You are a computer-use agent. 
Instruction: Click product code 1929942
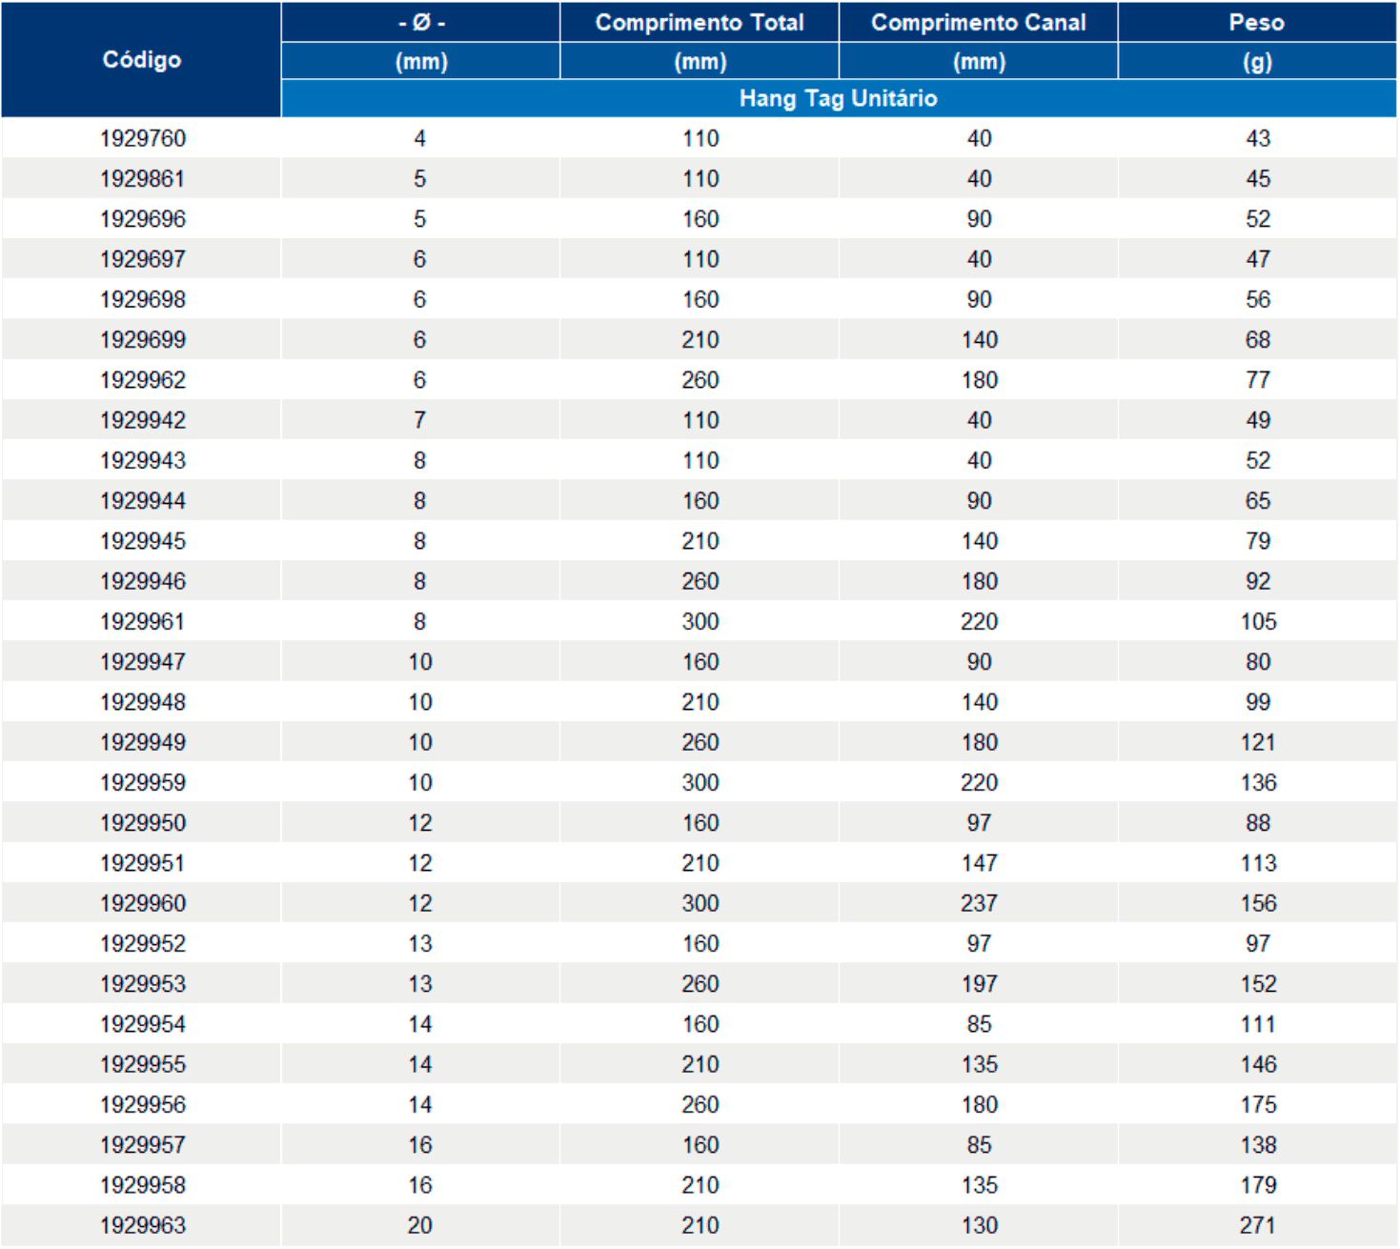tap(143, 420)
